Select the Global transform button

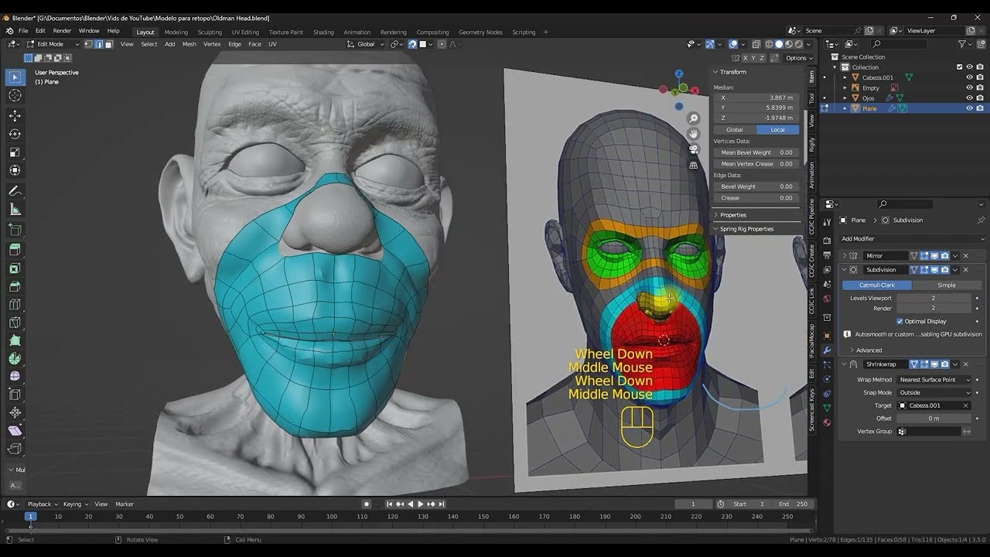734,130
